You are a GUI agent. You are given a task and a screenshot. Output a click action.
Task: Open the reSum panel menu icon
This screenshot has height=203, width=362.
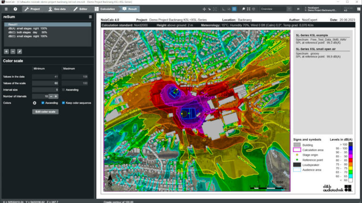pos(90,17)
